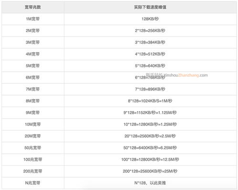Screen dimensions: 238x190
Task: Select the '9M宽带' cell
Action: (x=33, y=112)
